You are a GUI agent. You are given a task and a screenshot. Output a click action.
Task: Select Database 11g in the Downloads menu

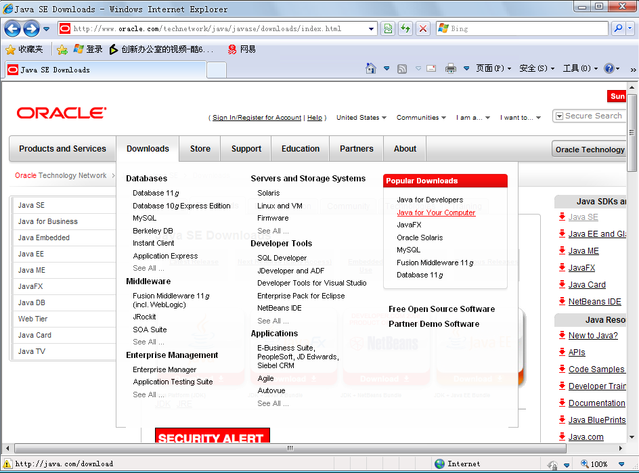click(x=156, y=193)
